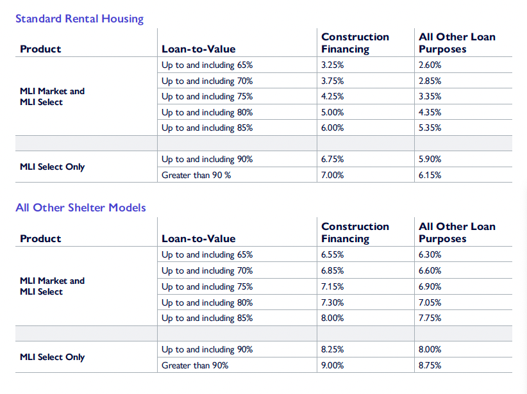Image resolution: width=527 pixels, height=394 pixels.
Task: Click the All Other Shelter Models heading
Action: pos(81,208)
